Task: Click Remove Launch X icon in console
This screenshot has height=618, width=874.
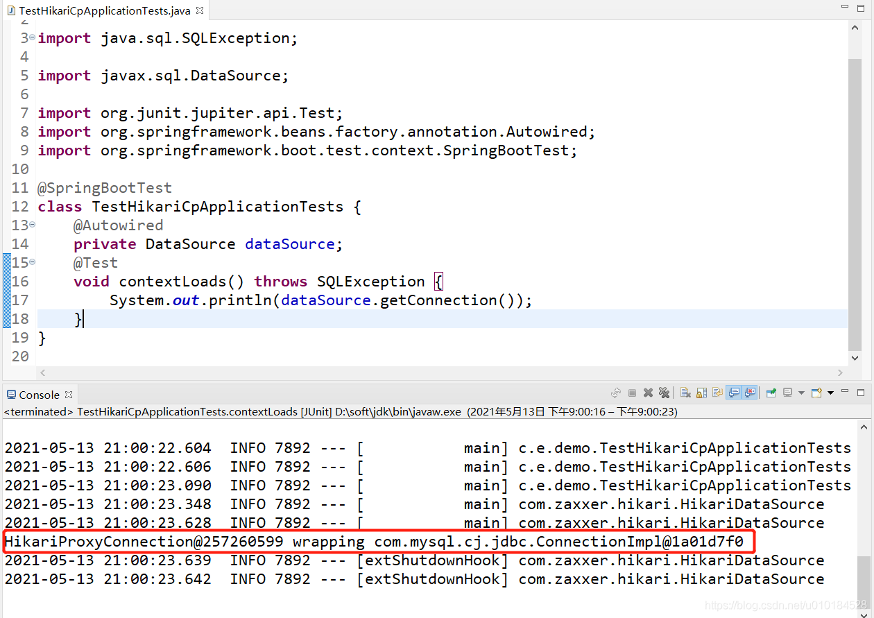Action: [648, 393]
